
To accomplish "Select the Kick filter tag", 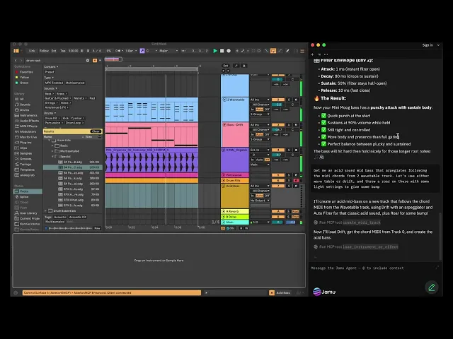I will click(66, 118).
